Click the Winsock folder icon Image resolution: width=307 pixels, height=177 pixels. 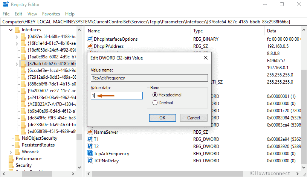pos(17,152)
